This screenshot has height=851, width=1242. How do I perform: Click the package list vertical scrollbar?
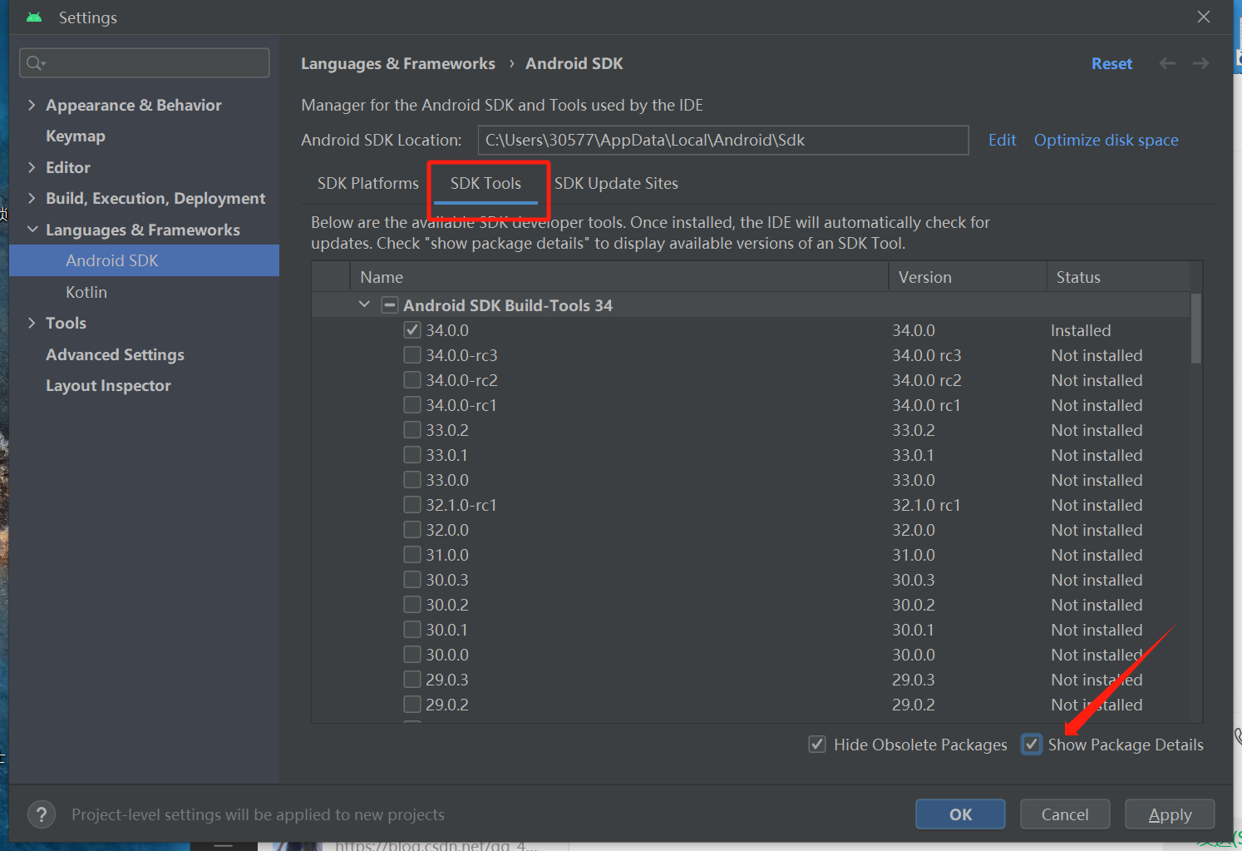[1195, 328]
